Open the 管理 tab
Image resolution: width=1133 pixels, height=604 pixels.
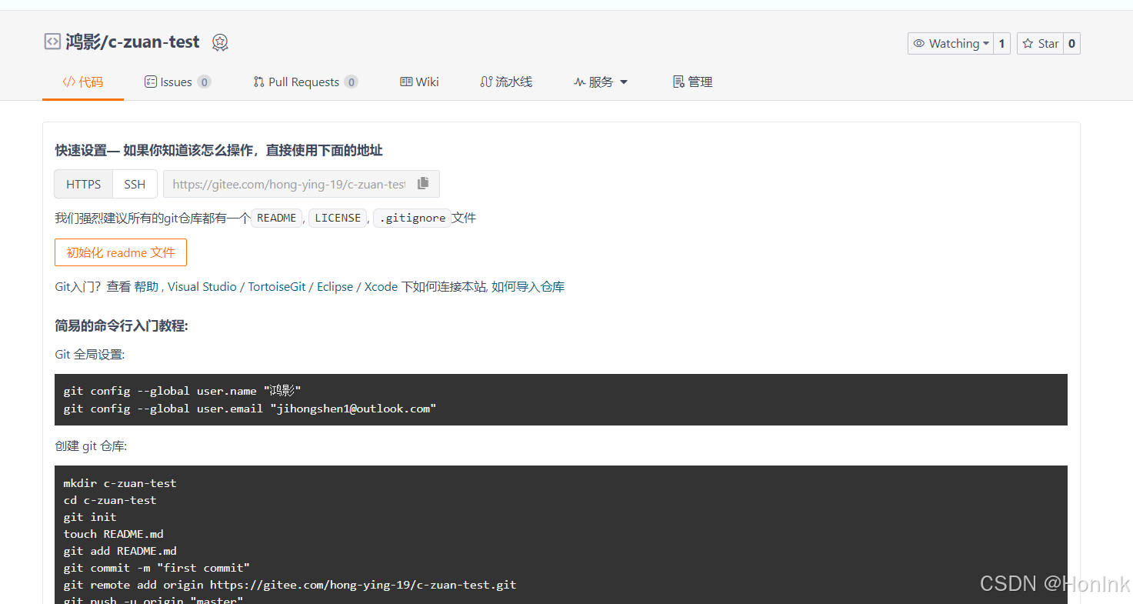click(x=692, y=82)
